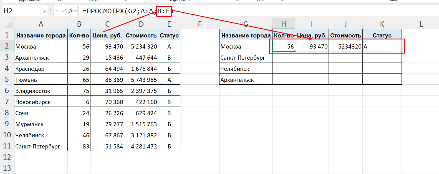The width and height of the screenshot is (439, 174).
Task: Click result cell '93 470' in column I
Action: point(312,46)
